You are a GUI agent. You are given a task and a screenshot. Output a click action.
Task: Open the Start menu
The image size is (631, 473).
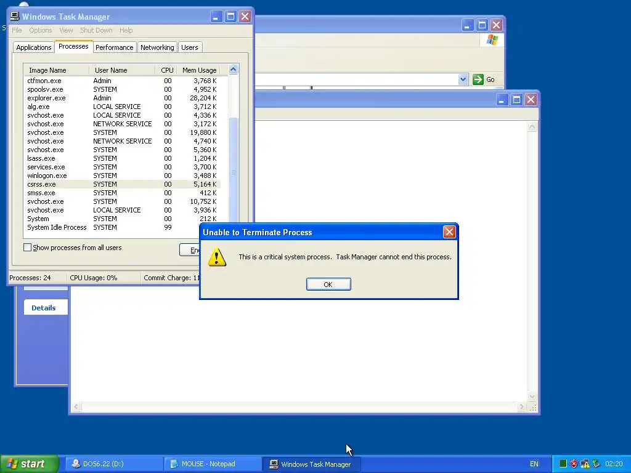(28, 464)
